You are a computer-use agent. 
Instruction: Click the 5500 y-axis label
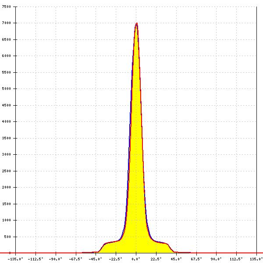click(7, 72)
